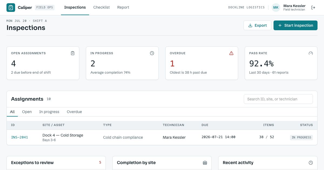Click the Completion by site heading
This screenshot has width=324, height=170.
coord(136,163)
